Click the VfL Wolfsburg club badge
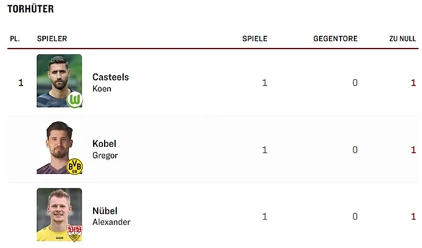422x248 pixels. coord(75,99)
